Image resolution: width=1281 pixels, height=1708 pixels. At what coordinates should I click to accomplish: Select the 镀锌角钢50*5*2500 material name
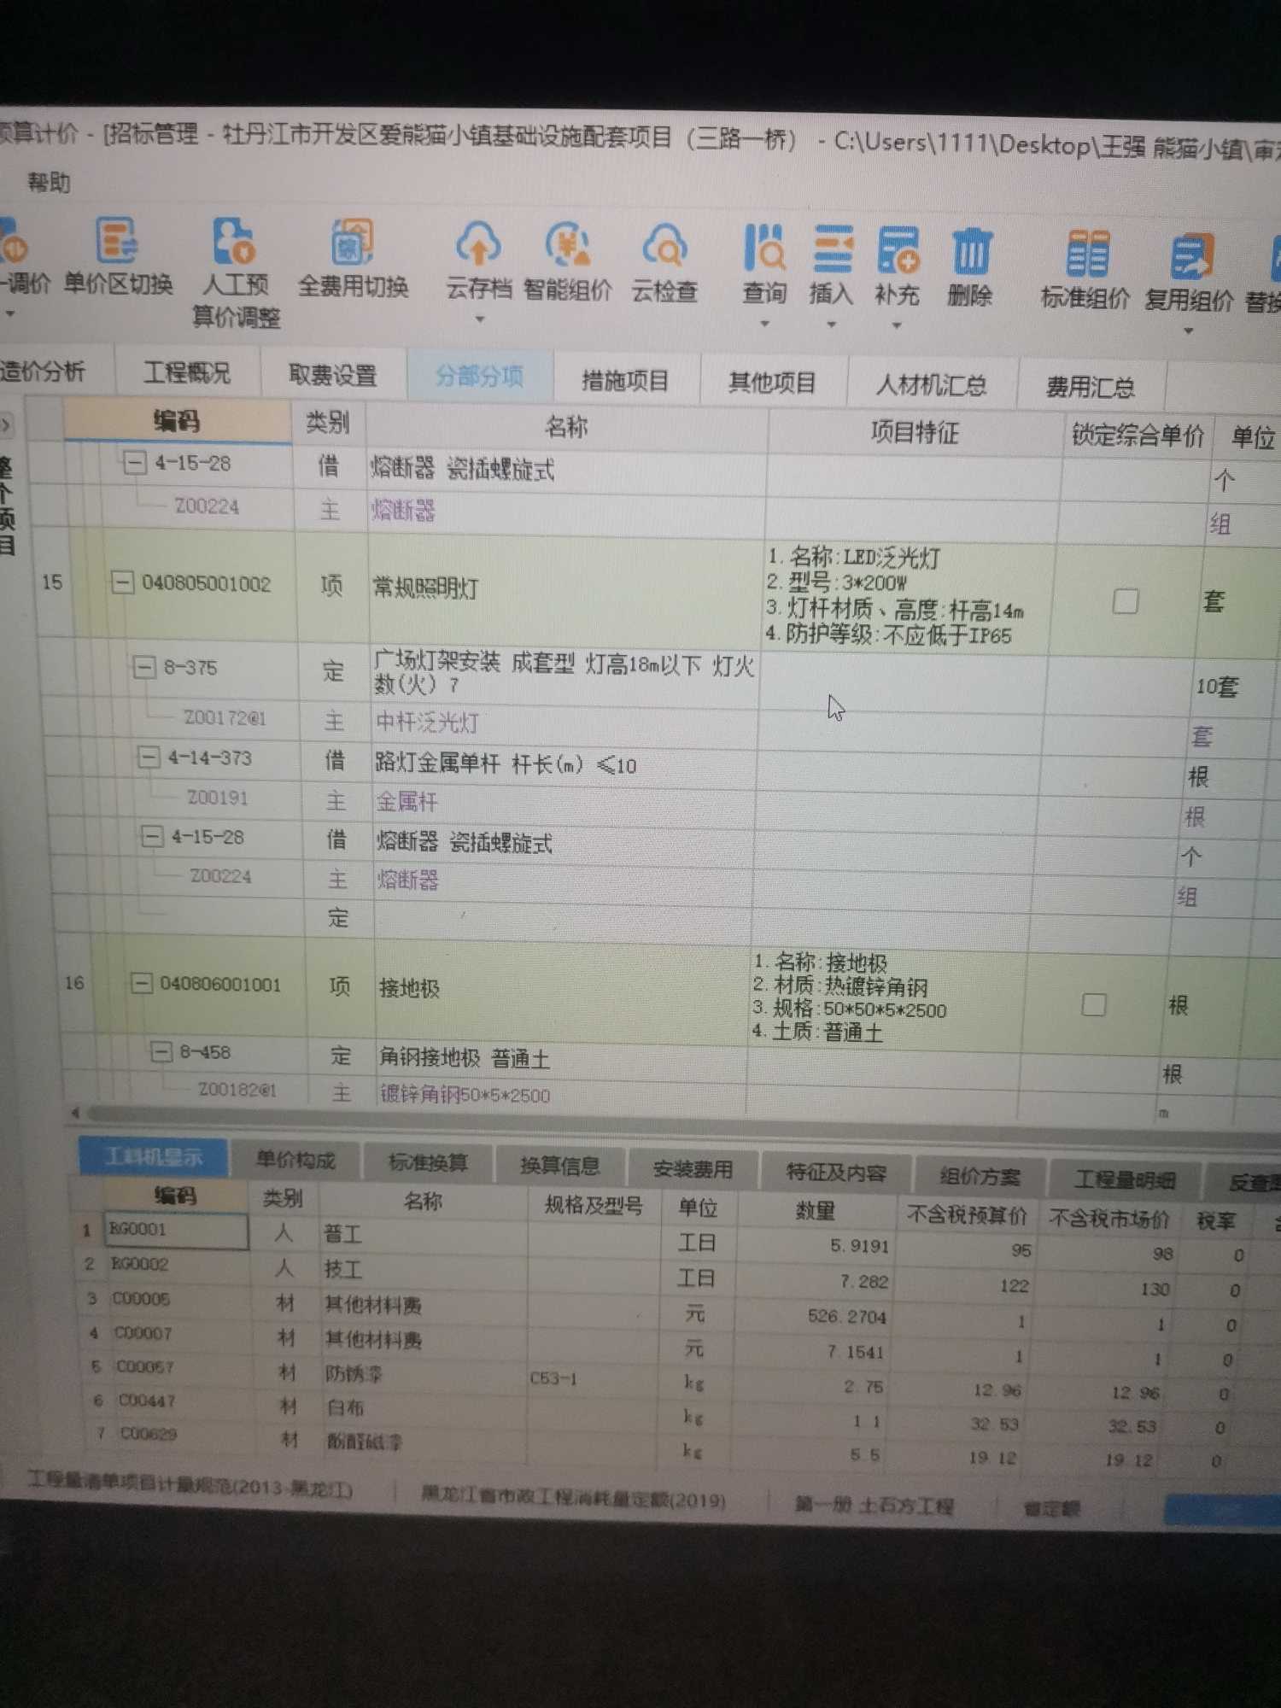[x=465, y=1094]
